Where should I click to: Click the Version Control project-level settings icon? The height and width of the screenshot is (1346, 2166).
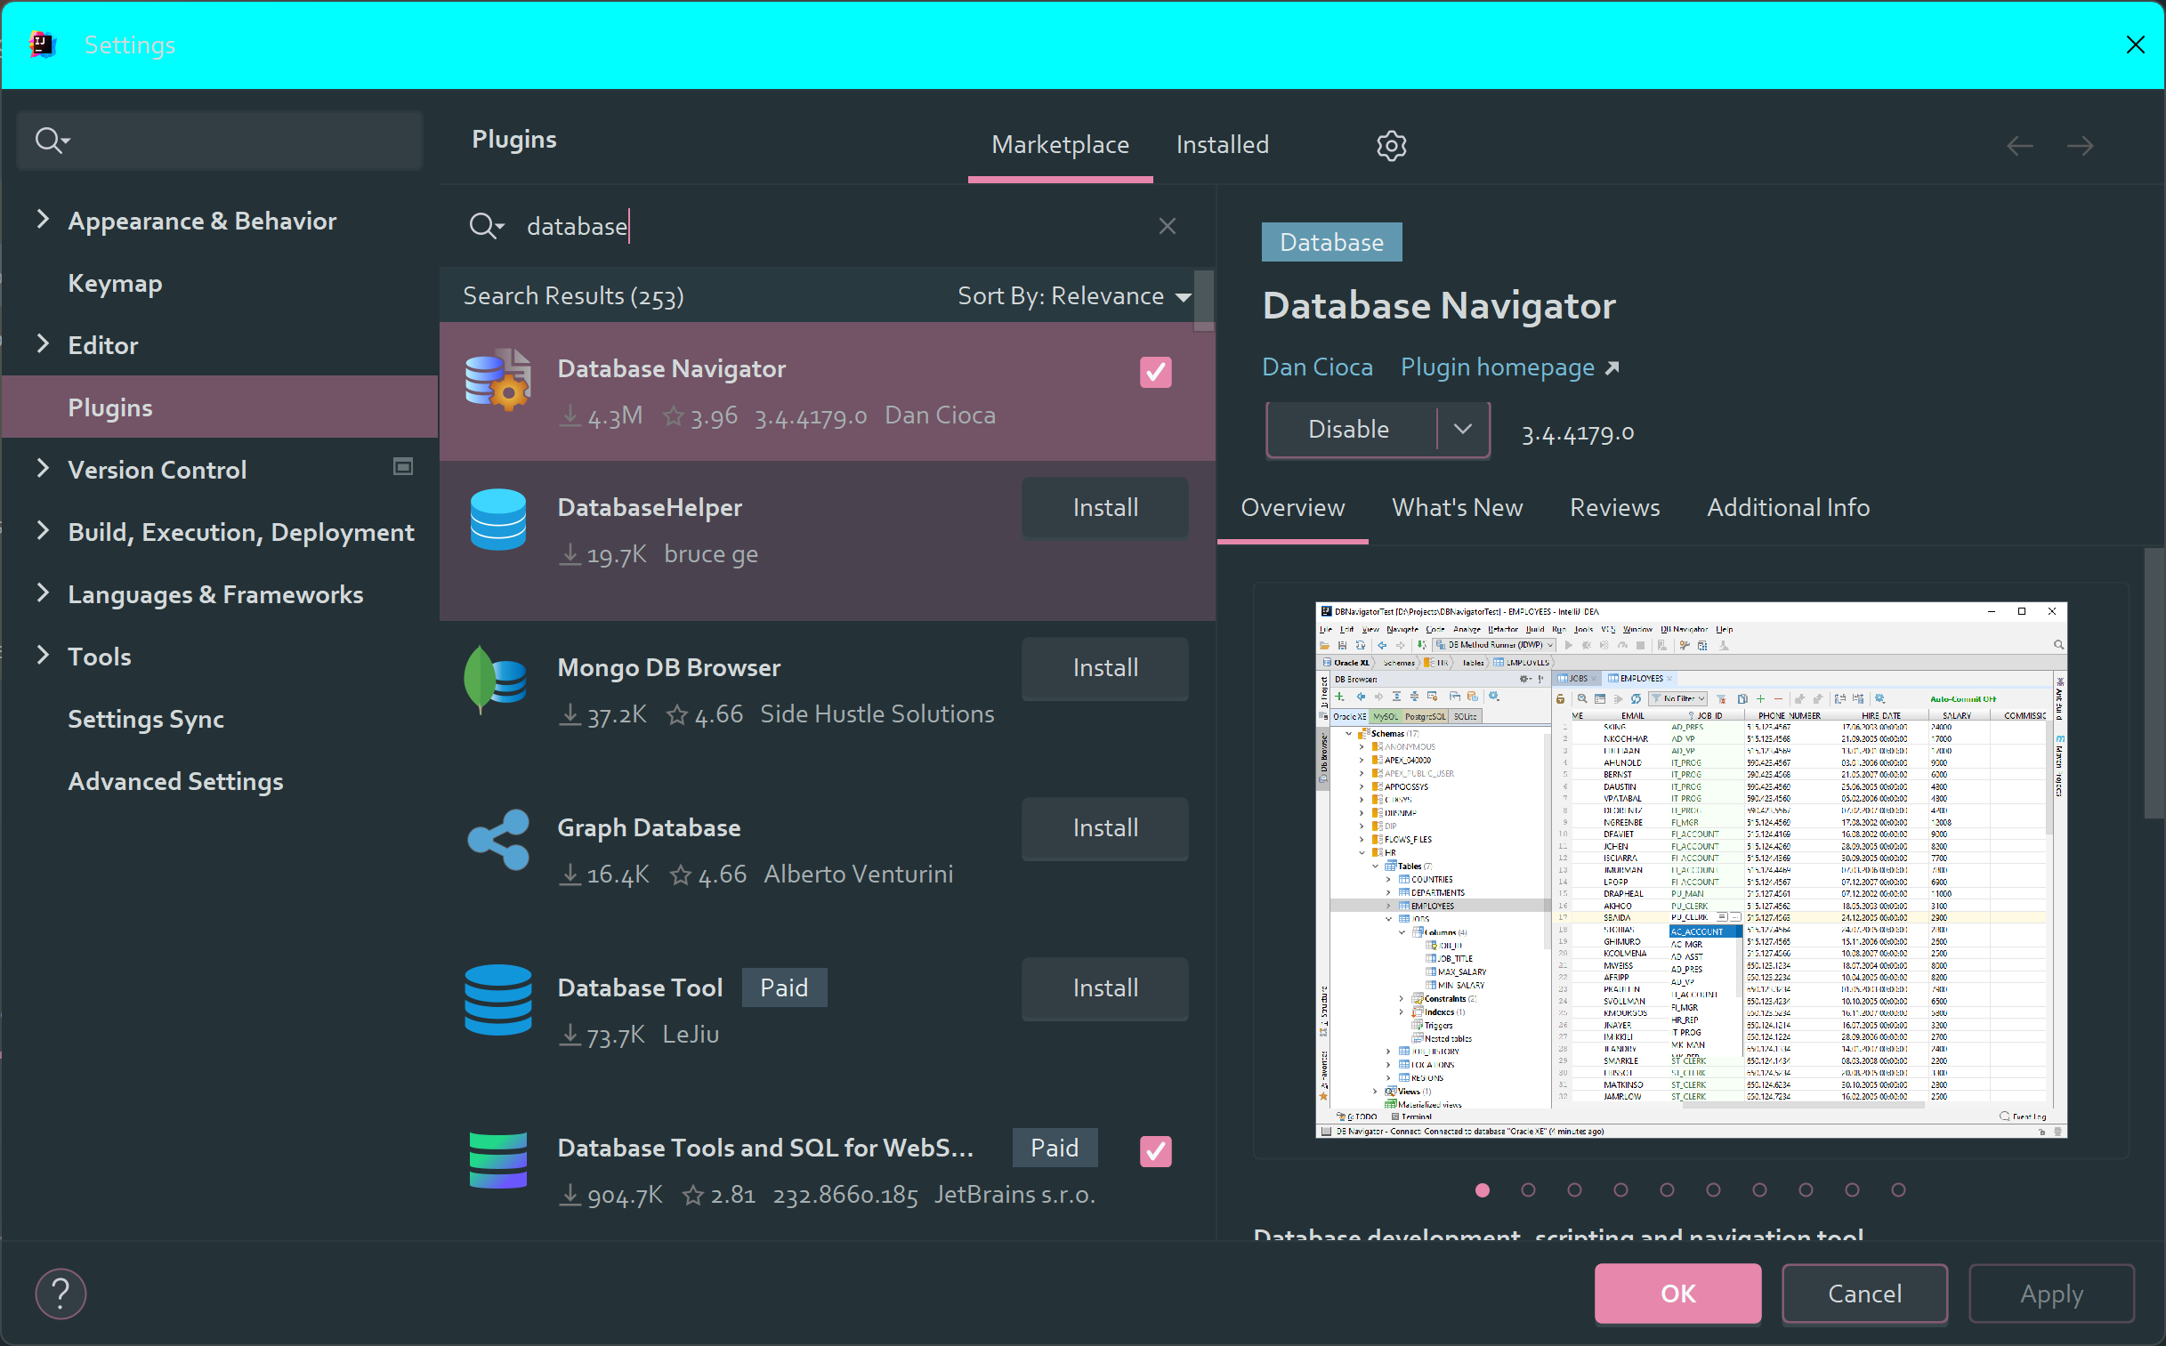403,466
